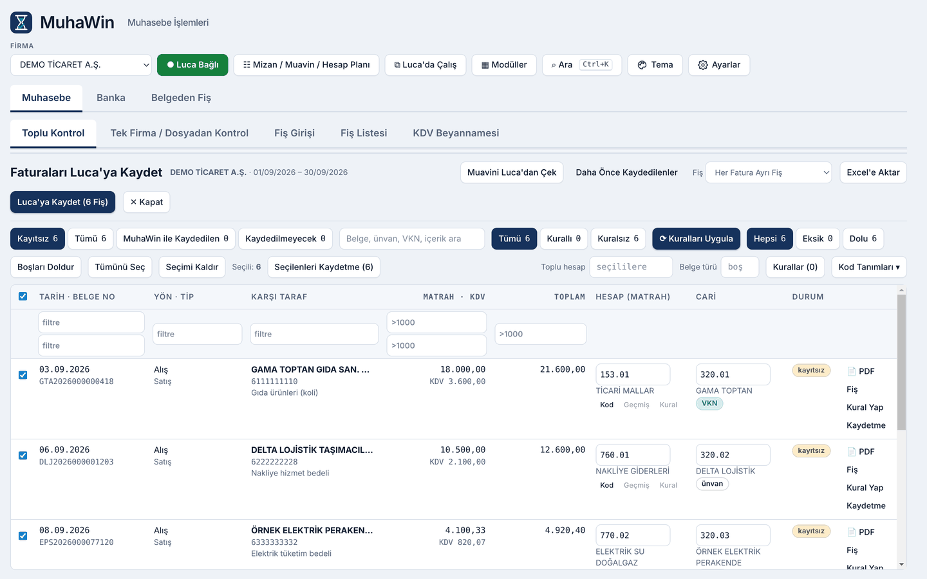
Task: Uncheck the ÖRNEK ELEKTRİK invoice row
Action: (x=23, y=536)
